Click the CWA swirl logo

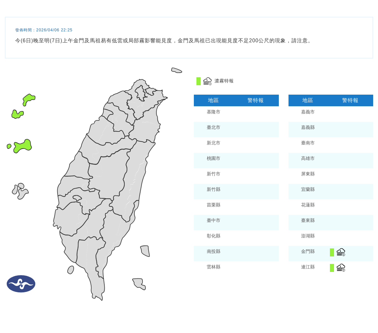21,284
